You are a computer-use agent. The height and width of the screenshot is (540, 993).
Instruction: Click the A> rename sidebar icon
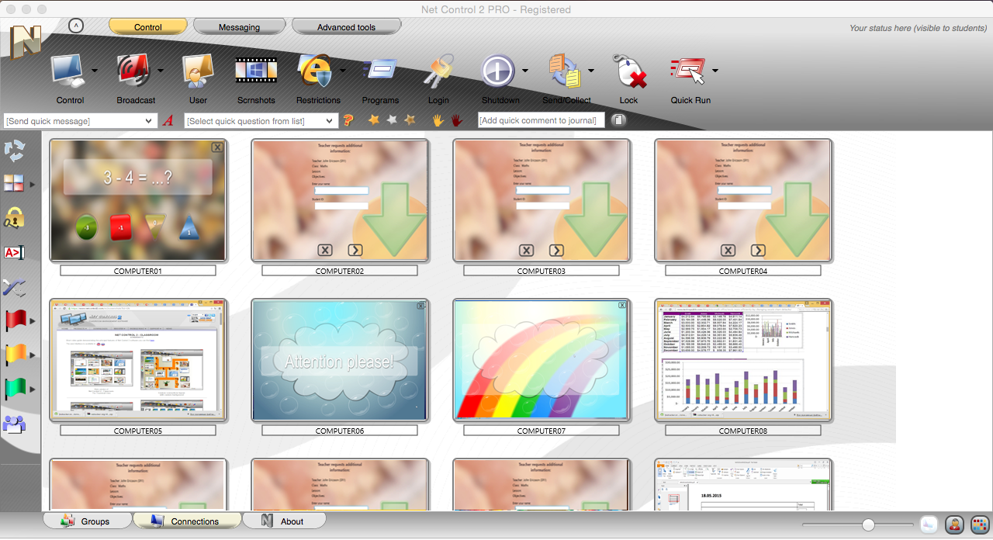(x=15, y=253)
